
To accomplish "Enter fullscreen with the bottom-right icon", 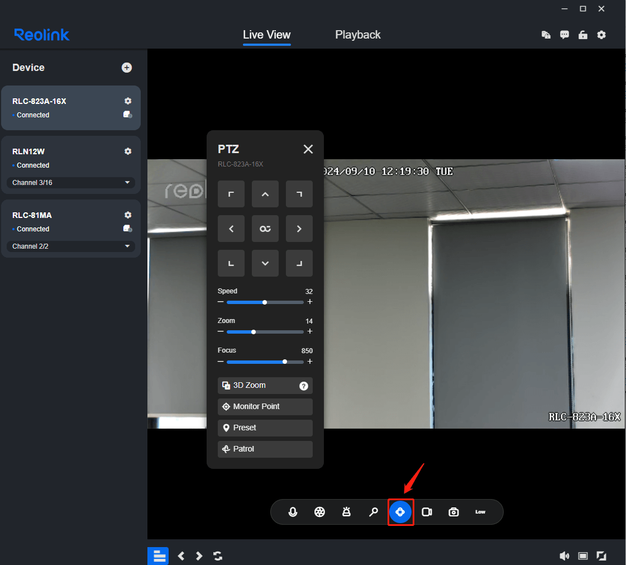I will point(601,556).
